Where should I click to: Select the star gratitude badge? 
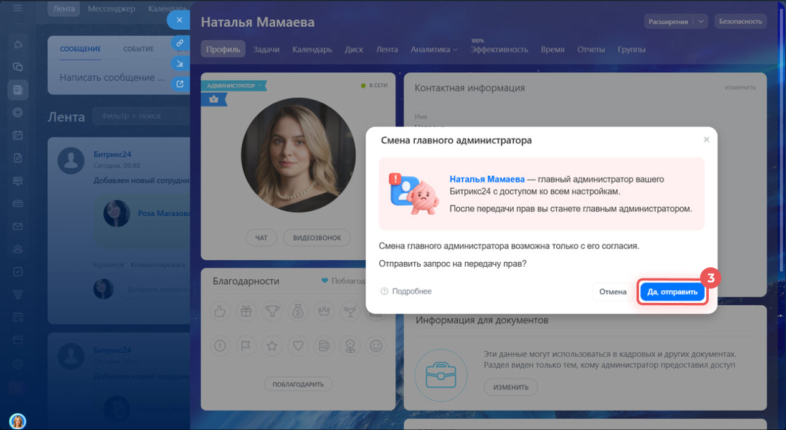[272, 344]
